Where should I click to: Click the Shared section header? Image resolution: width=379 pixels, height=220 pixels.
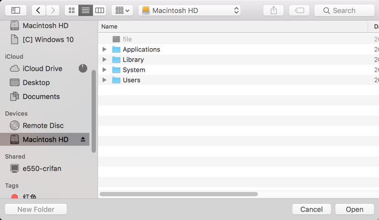[15, 157]
